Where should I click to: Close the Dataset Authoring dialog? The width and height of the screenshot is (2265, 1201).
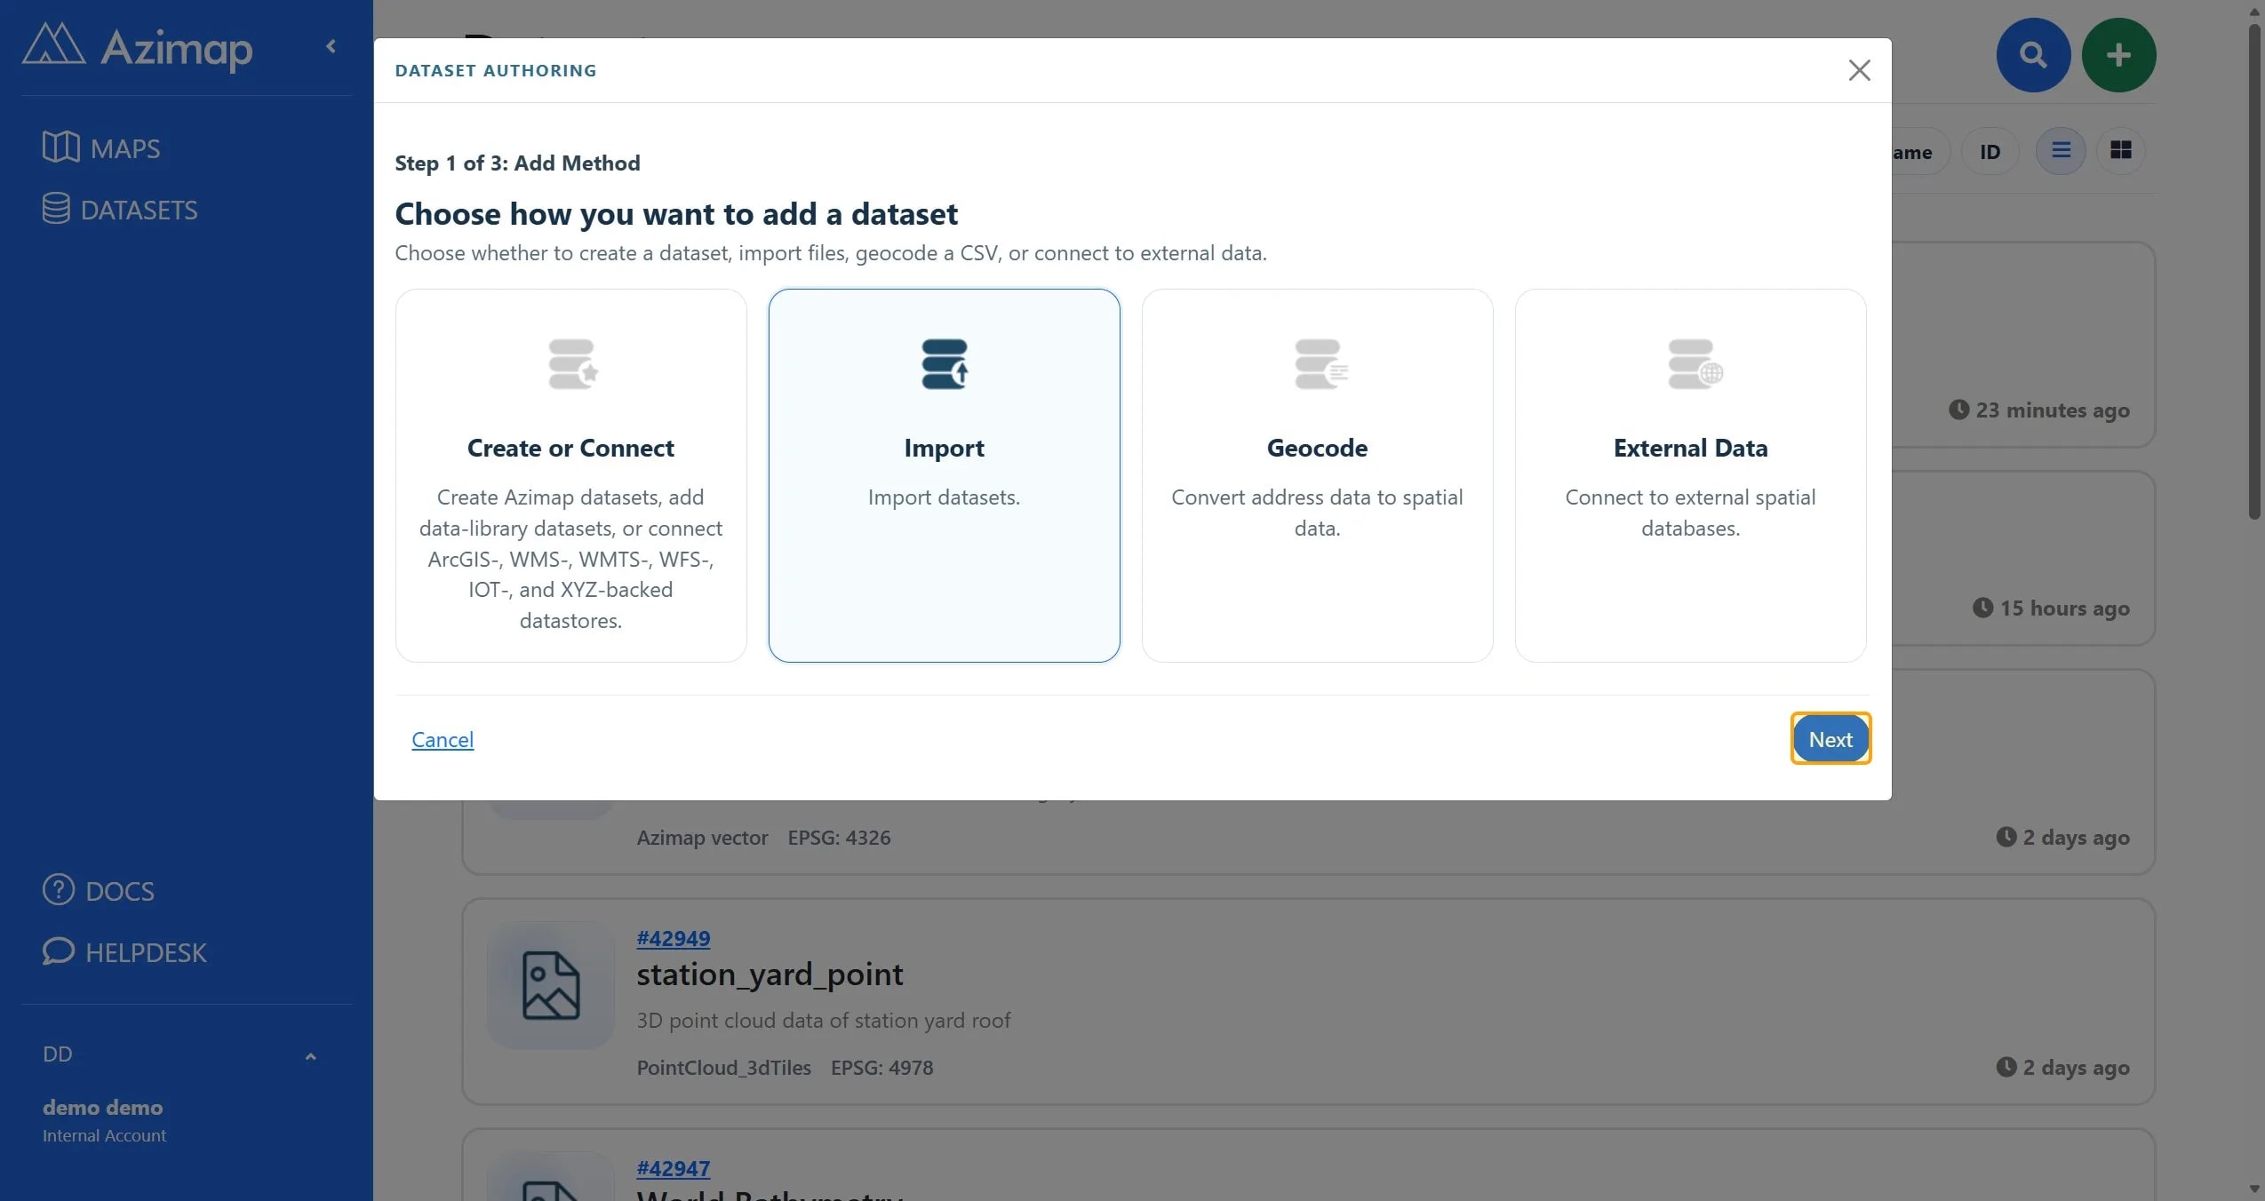(x=1859, y=70)
